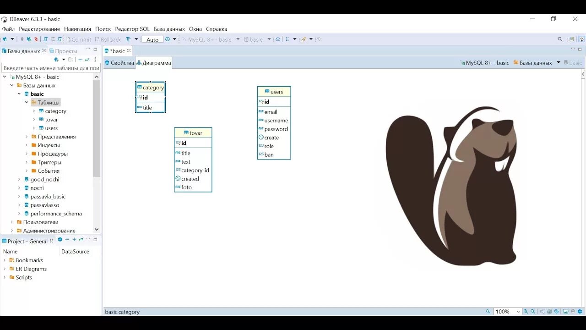Click the toolbar search magnifier icon
The width and height of the screenshot is (586, 330).
pos(560,39)
